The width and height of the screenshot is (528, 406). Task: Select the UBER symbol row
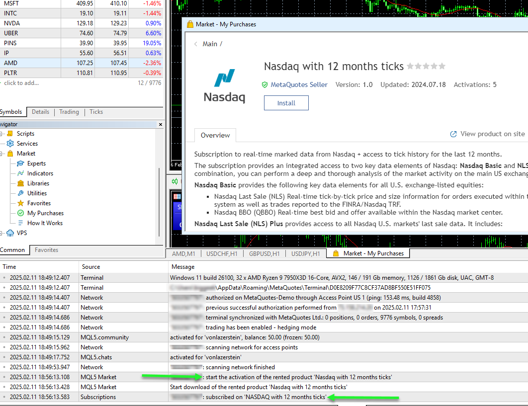[x=81, y=33]
